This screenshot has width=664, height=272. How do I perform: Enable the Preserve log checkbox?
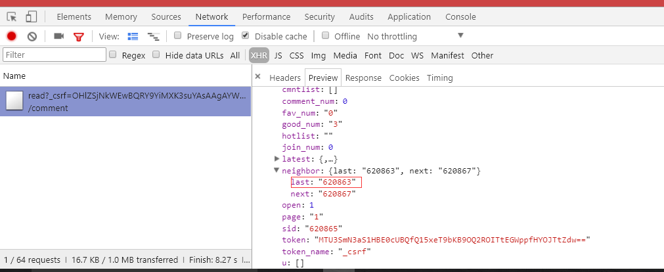[178, 35]
